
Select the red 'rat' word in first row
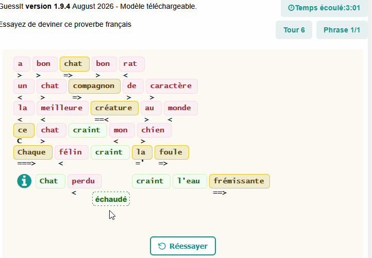tap(132, 64)
